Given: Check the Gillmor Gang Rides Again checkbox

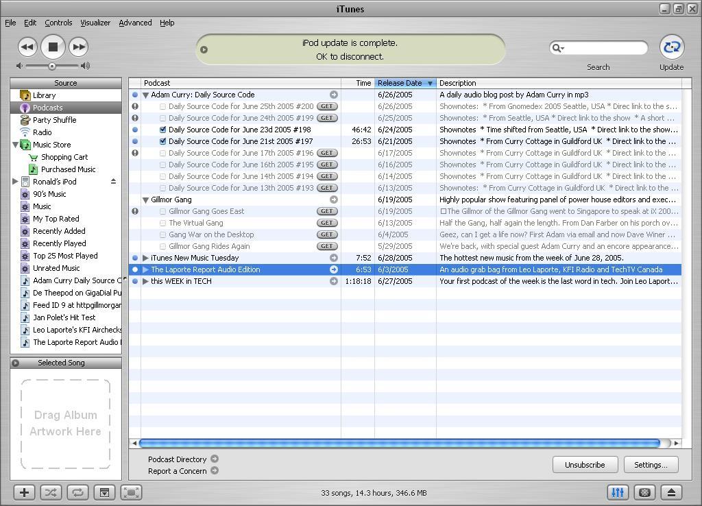Looking at the screenshot, I should coord(163,246).
